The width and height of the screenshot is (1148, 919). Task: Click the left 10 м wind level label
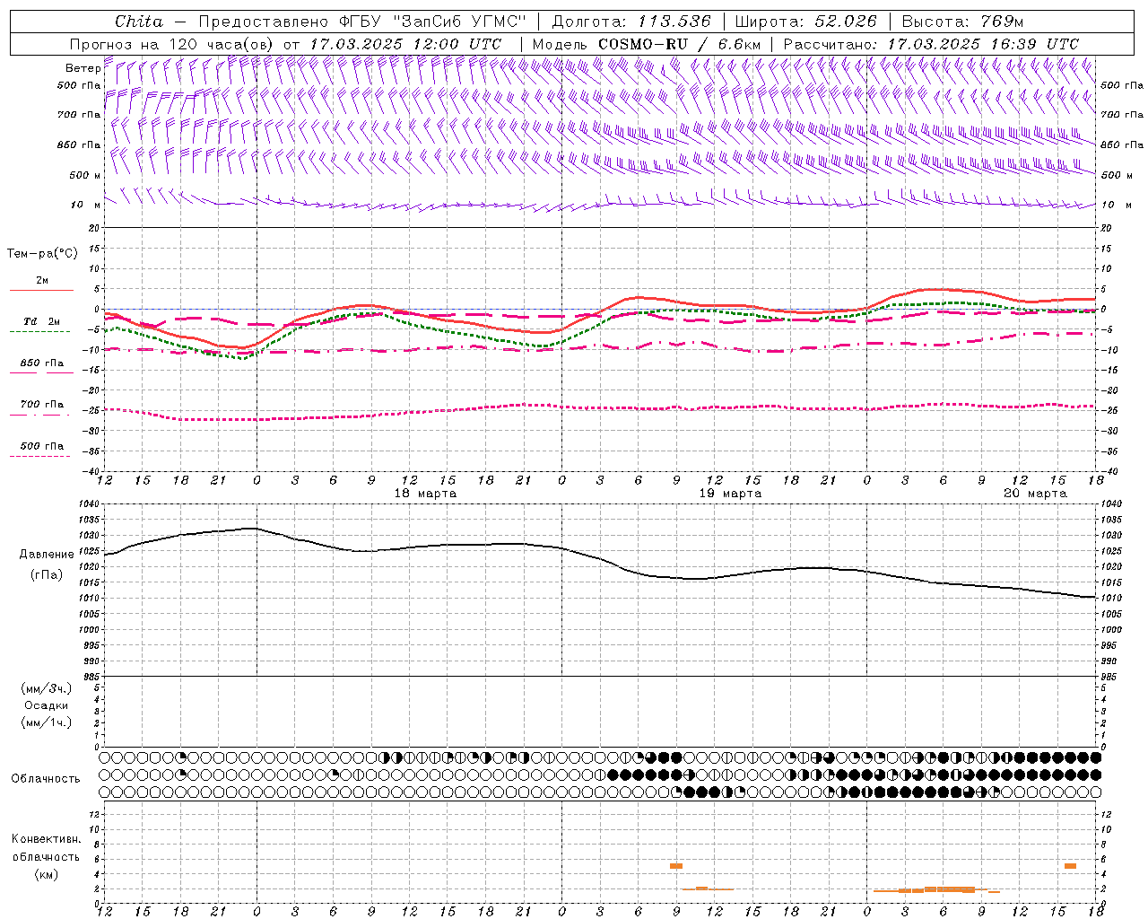tap(86, 205)
